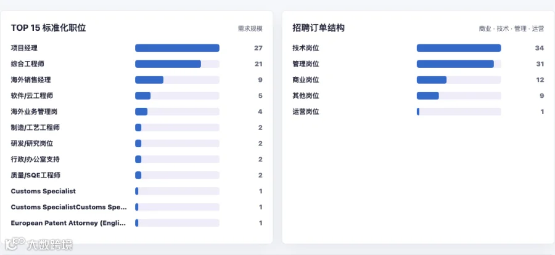Select the 管理岗位 row label

coord(306,64)
